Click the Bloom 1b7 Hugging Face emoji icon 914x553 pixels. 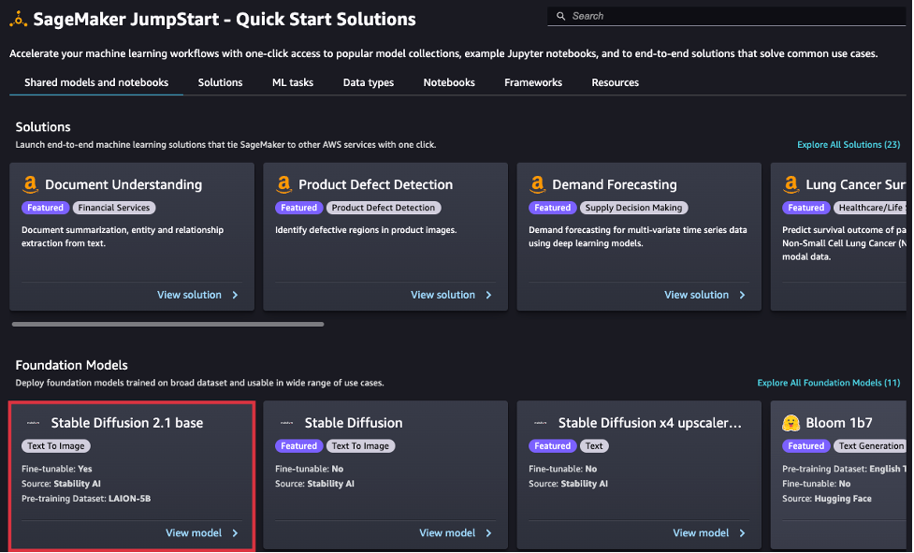(791, 423)
